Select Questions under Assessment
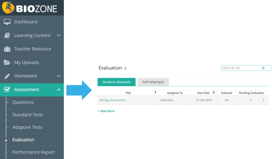This screenshot has height=159, width=272. (23, 102)
